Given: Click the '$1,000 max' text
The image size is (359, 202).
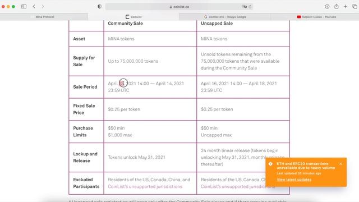Looking at the screenshot, I should click(119, 135).
